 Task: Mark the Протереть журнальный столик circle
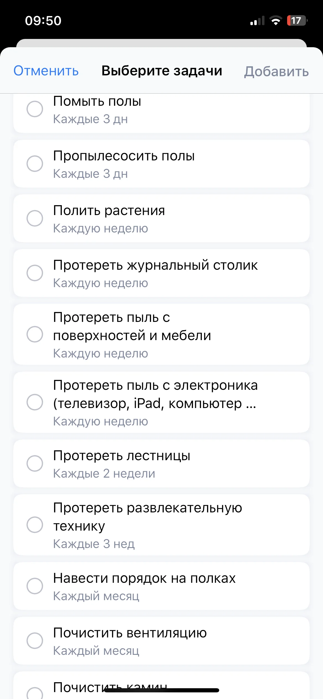point(35,273)
